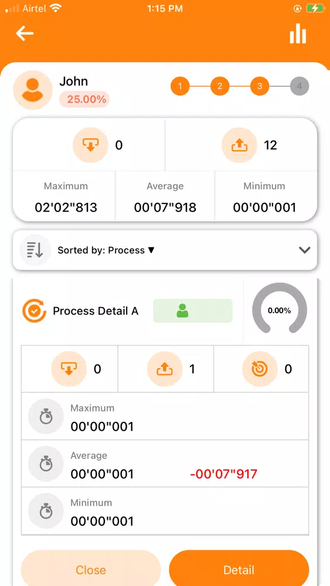
Task: Tap the top summary download icon showing 0
Action: 90,145
